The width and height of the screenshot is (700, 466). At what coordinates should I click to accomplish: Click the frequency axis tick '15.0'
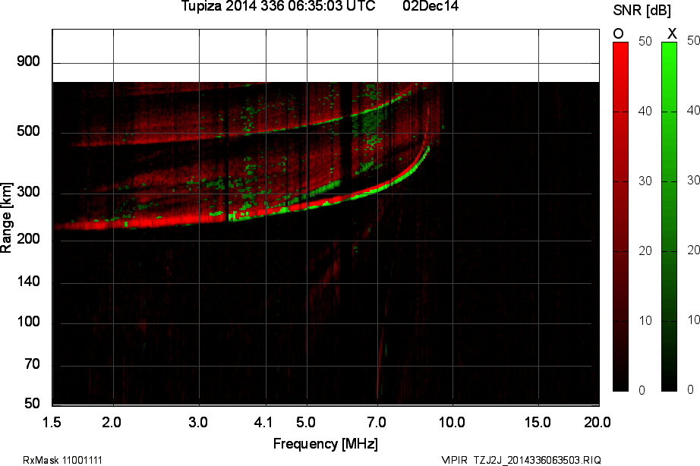point(538,422)
